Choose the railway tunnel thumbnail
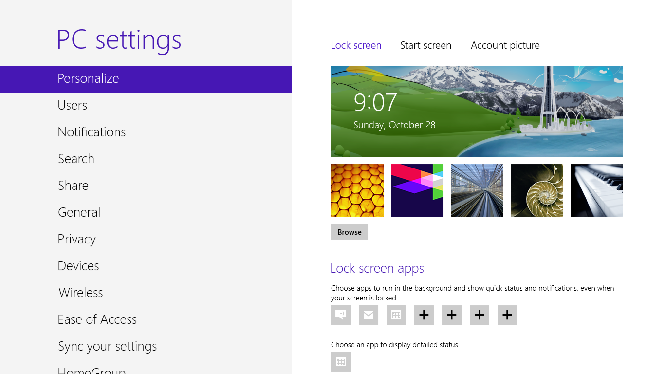Viewport: 665px width, 374px height. click(477, 190)
